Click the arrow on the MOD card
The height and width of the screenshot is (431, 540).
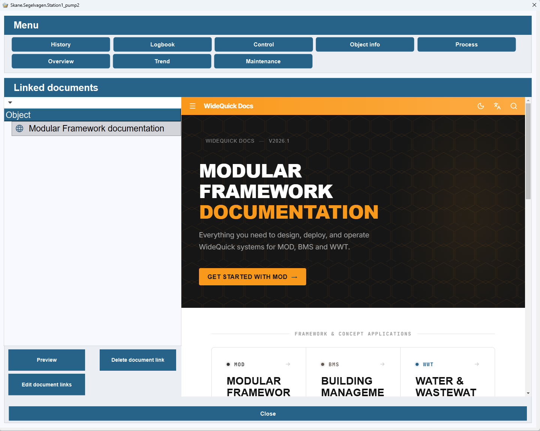coord(288,364)
